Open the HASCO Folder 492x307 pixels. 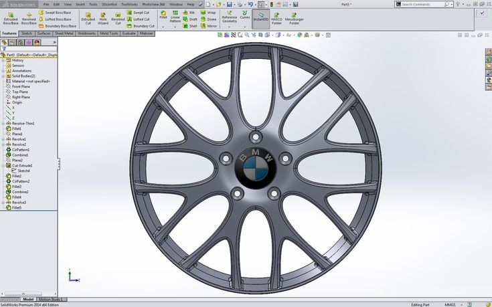point(276,19)
